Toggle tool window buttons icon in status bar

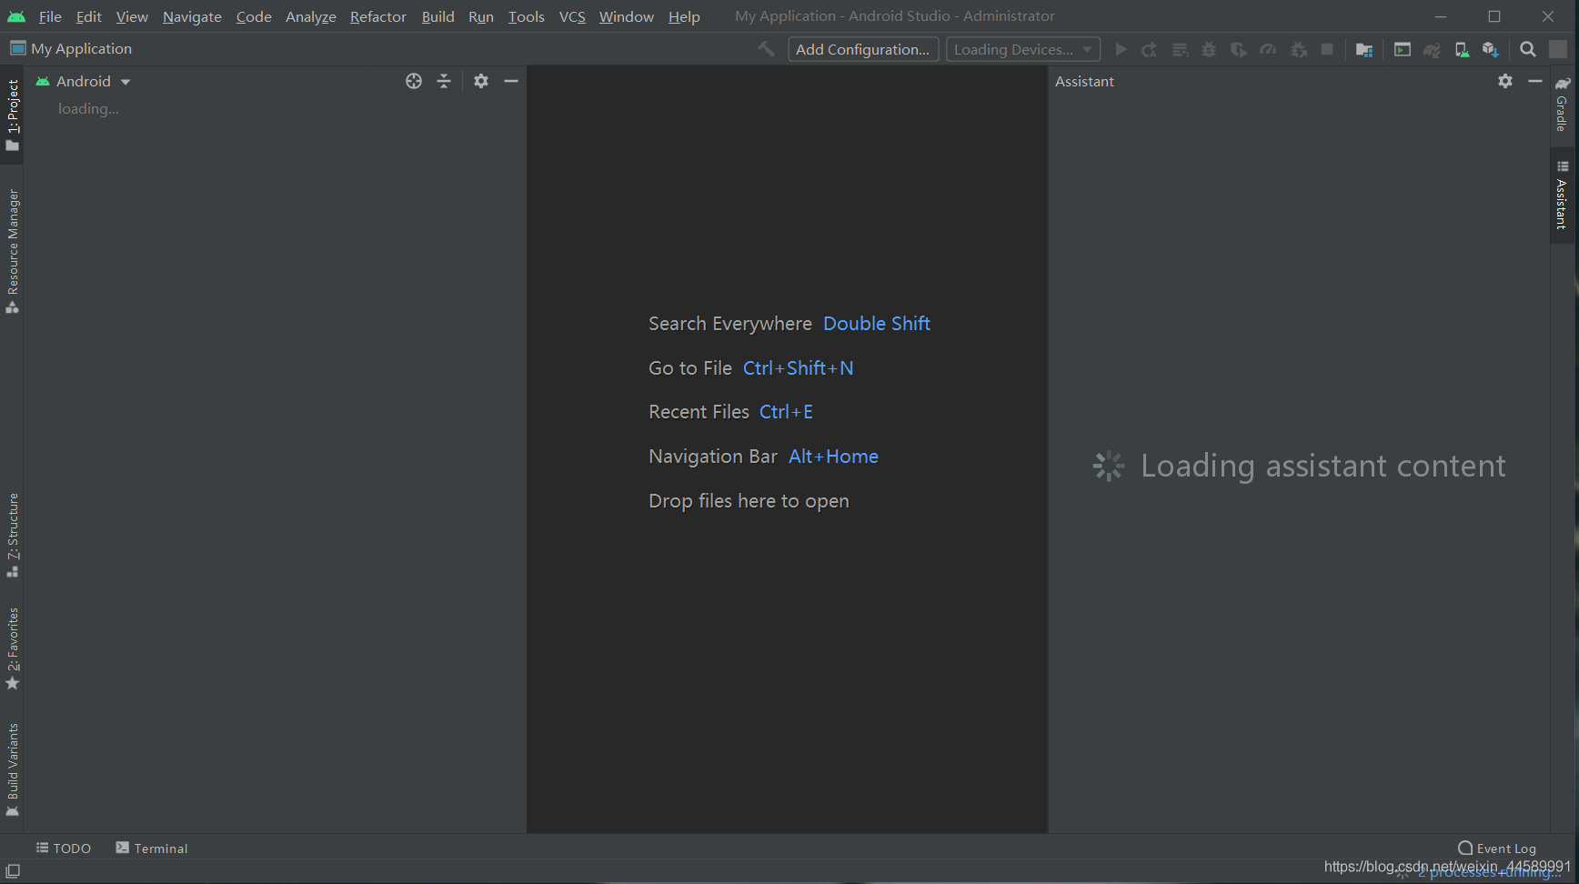pyautogui.click(x=13, y=871)
